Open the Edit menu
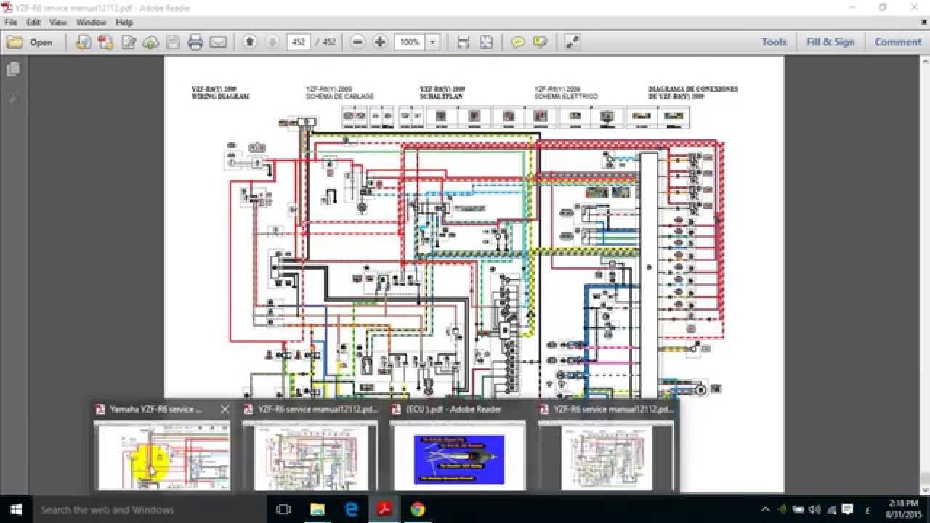Viewport: 930px width, 523px height. click(x=33, y=23)
